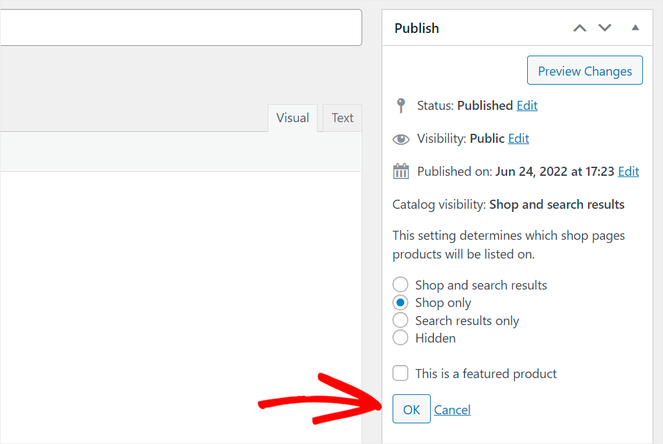Switch to the Visual editor tab

(292, 118)
